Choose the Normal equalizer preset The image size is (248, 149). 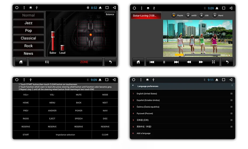point(29,15)
